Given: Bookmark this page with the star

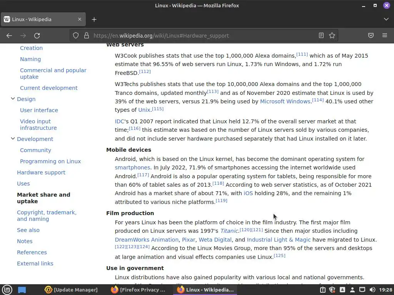Looking at the screenshot, I should (x=332, y=35).
